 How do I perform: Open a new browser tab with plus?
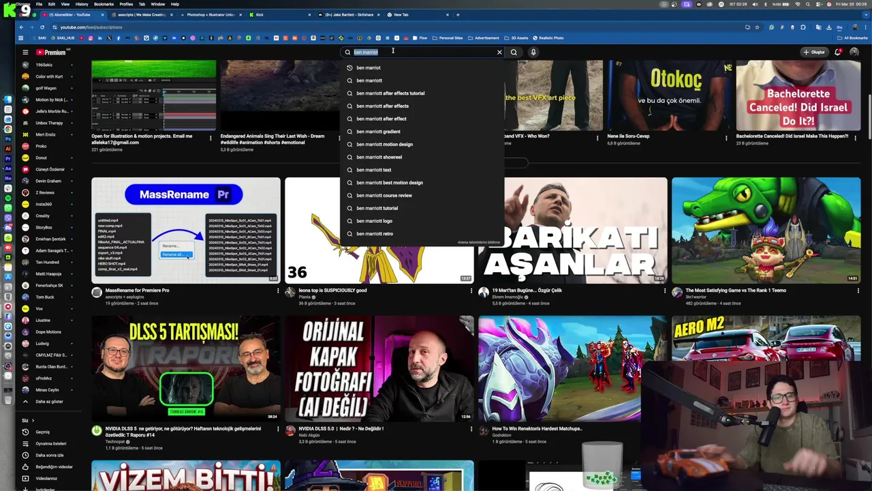pyautogui.click(x=458, y=14)
